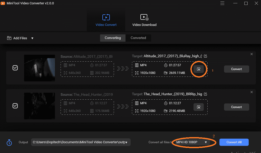Open the rename icon beside Altitude target filename
Screen dimensions: 261x153
tap(206, 56)
